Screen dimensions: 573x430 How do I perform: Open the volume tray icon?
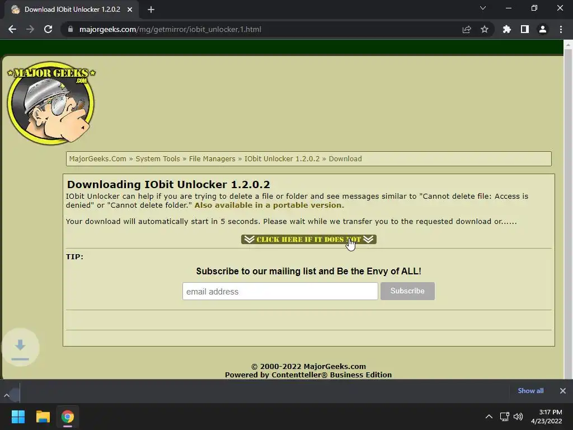(x=518, y=417)
